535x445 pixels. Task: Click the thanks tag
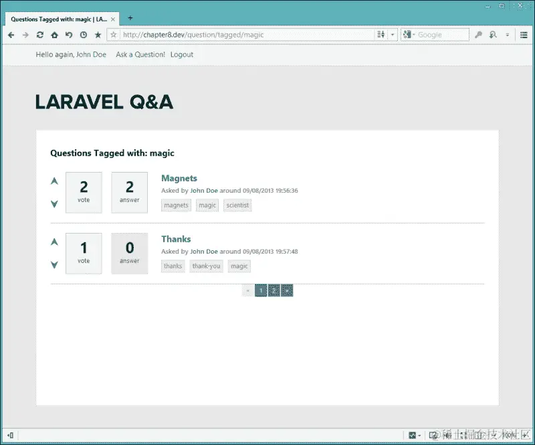(x=173, y=266)
